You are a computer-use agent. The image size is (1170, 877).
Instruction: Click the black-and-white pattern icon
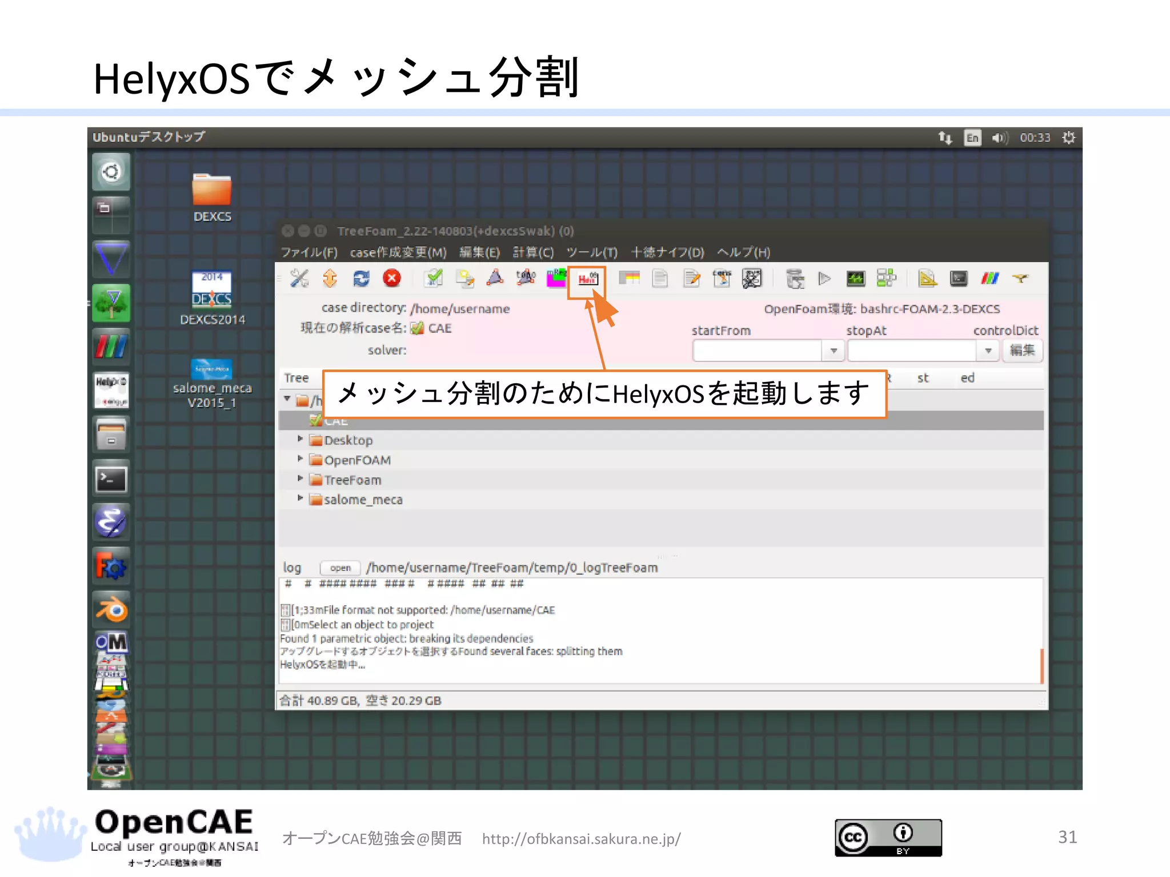[752, 278]
